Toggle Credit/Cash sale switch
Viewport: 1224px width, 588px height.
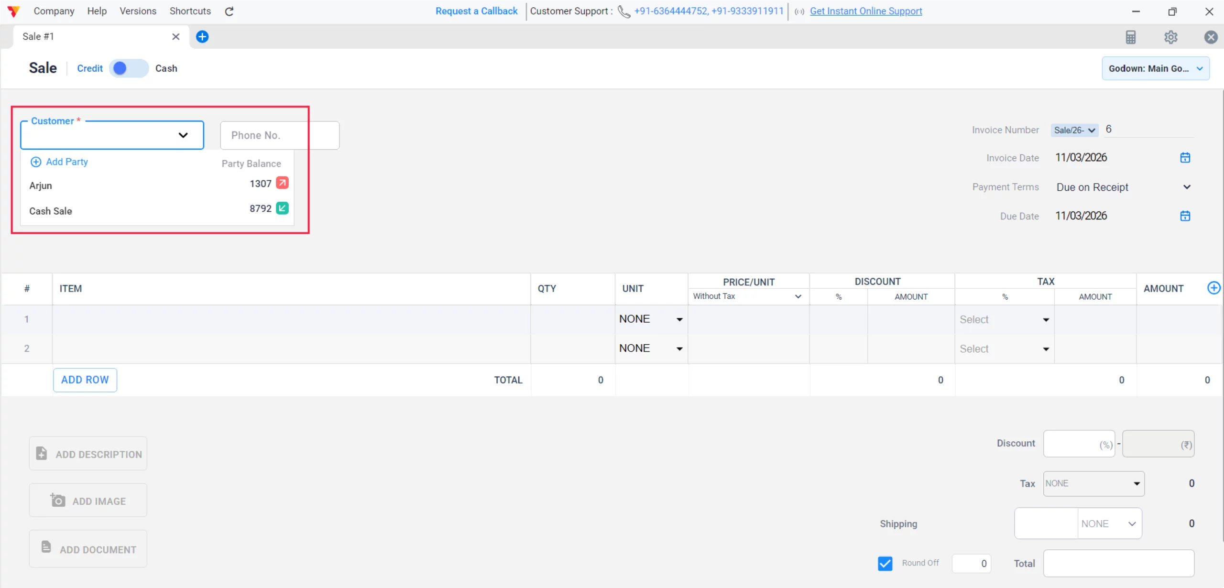point(129,68)
